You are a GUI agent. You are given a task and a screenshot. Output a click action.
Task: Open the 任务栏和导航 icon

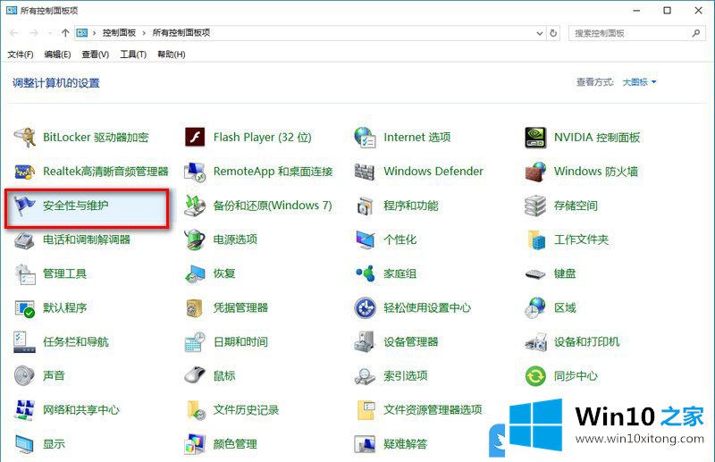tap(24, 342)
